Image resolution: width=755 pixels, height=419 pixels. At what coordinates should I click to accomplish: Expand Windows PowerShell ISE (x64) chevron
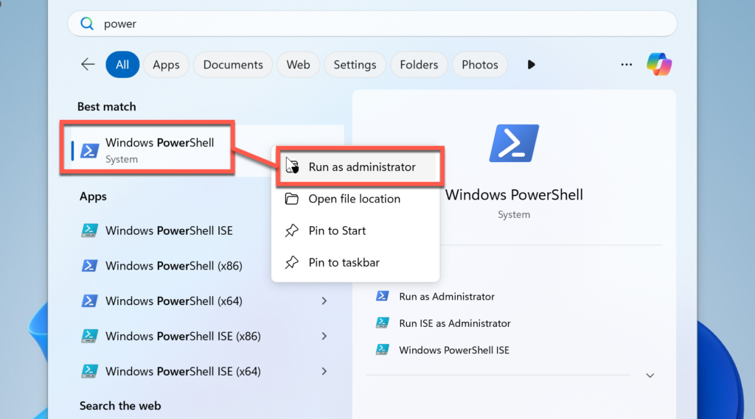tap(324, 371)
